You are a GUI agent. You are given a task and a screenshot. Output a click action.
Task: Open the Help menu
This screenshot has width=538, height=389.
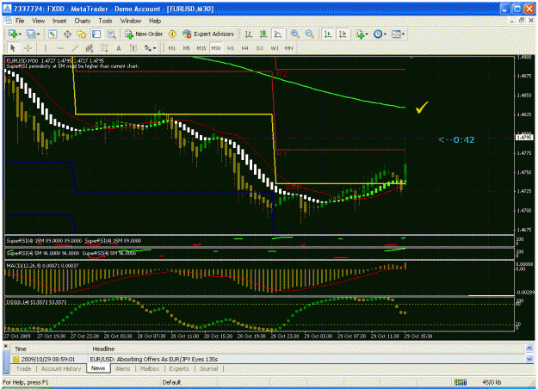point(155,21)
